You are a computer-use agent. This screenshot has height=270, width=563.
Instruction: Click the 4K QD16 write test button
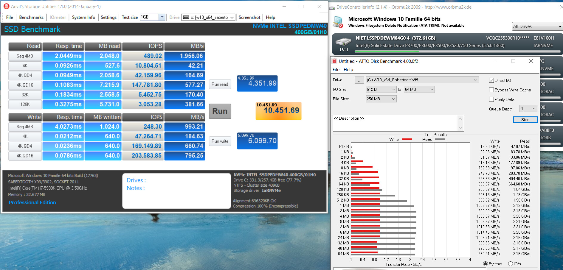(25, 156)
